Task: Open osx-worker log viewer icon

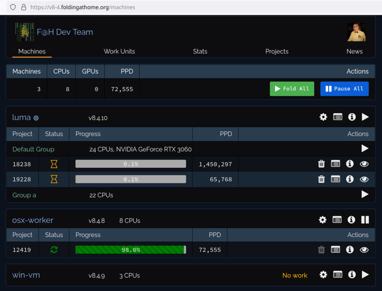Action: [337, 220]
